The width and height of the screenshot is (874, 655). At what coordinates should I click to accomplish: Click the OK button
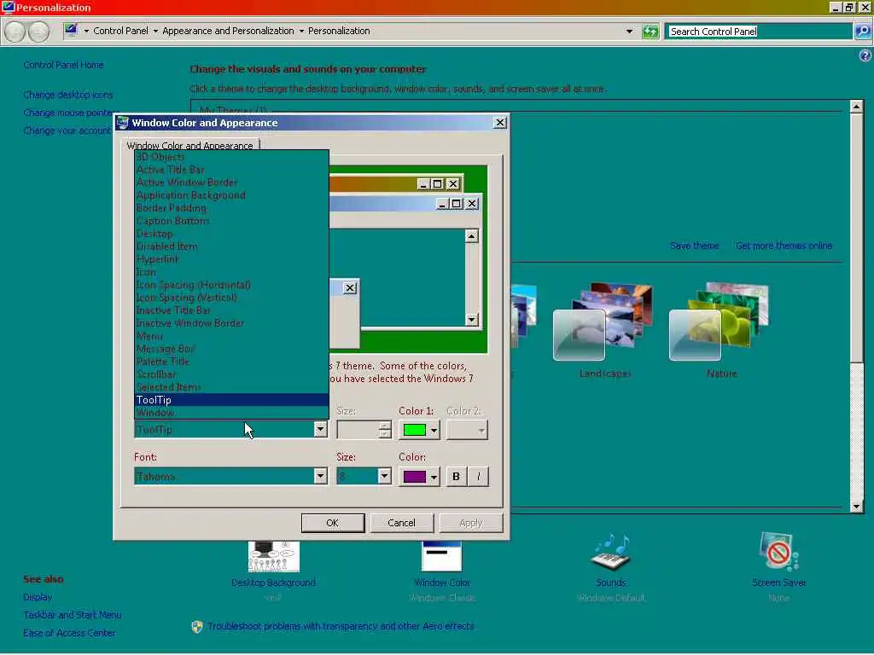[333, 523]
